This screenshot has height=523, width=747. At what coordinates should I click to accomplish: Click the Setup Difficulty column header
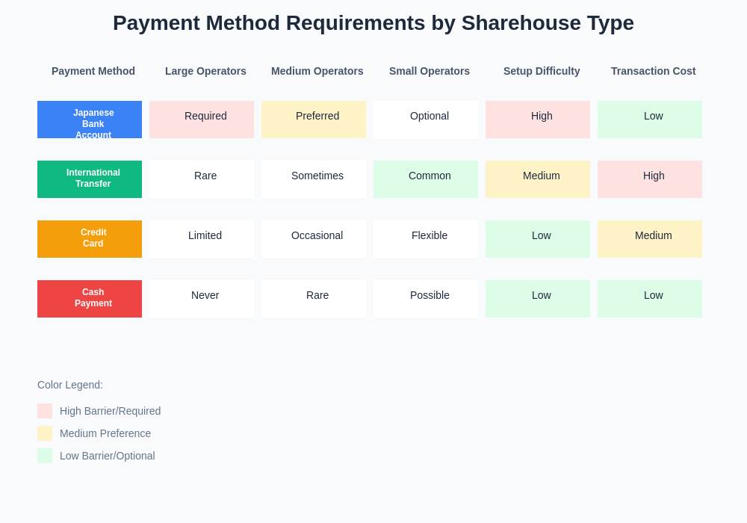pyautogui.click(x=542, y=71)
